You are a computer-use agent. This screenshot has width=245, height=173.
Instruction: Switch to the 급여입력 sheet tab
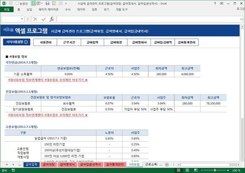[x=31, y=164]
